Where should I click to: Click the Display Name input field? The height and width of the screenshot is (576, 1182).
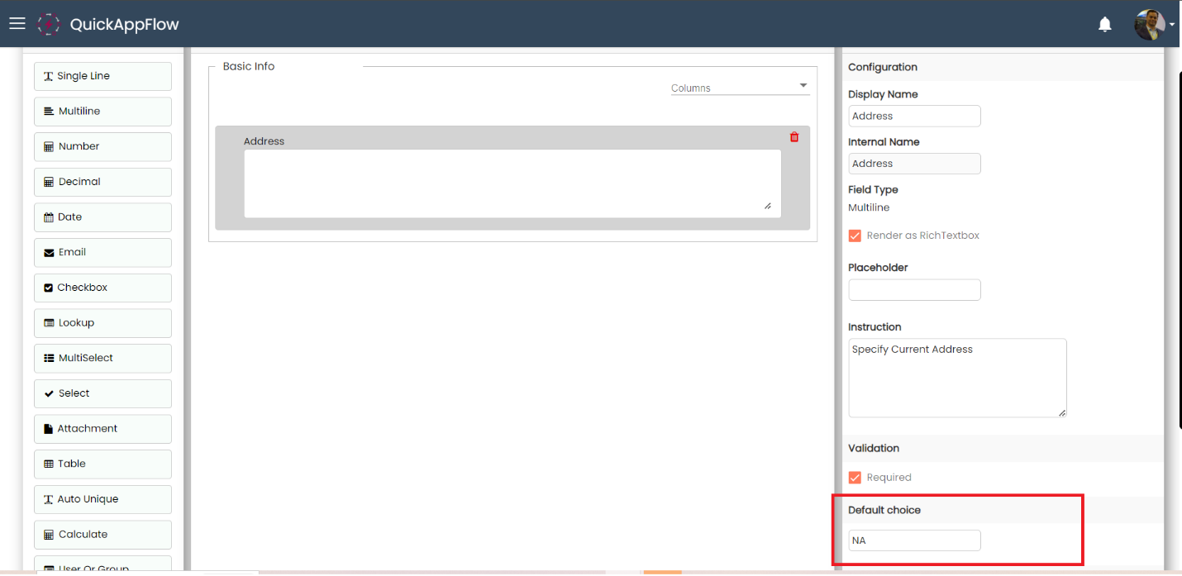pyautogui.click(x=914, y=117)
